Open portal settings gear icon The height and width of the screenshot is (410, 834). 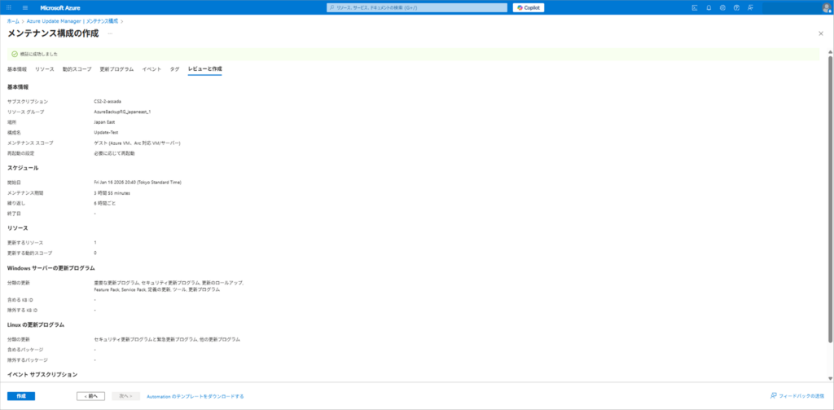[722, 7]
